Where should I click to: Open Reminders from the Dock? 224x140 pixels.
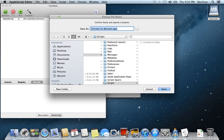click(x=85, y=133)
